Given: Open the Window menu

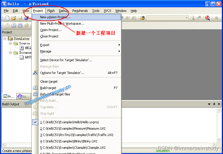Looking at the screenshot, I should [121, 11].
